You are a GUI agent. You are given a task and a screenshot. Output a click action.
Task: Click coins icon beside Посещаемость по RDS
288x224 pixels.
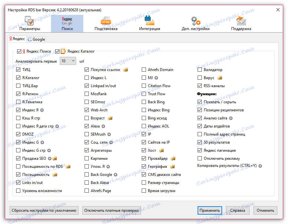[x=68, y=167]
